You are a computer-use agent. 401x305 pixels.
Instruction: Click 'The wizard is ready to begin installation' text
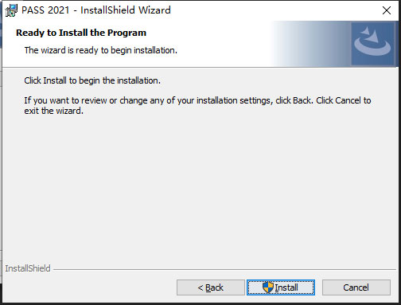(x=101, y=50)
